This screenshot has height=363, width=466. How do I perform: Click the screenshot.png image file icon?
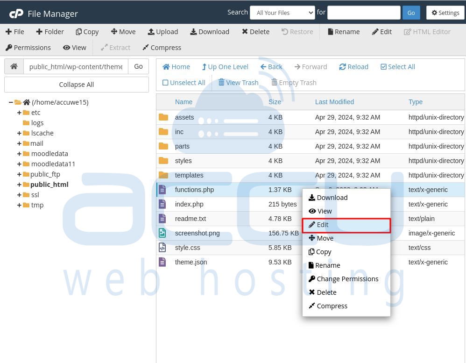pos(162,233)
